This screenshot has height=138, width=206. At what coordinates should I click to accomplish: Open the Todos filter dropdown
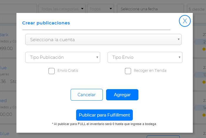point(101,9)
